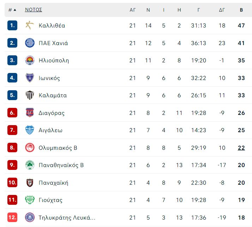Image resolution: width=252 pixels, height=227 pixels.
Task: Click the Ολυμπιακός Β red logo
Action: (30, 148)
